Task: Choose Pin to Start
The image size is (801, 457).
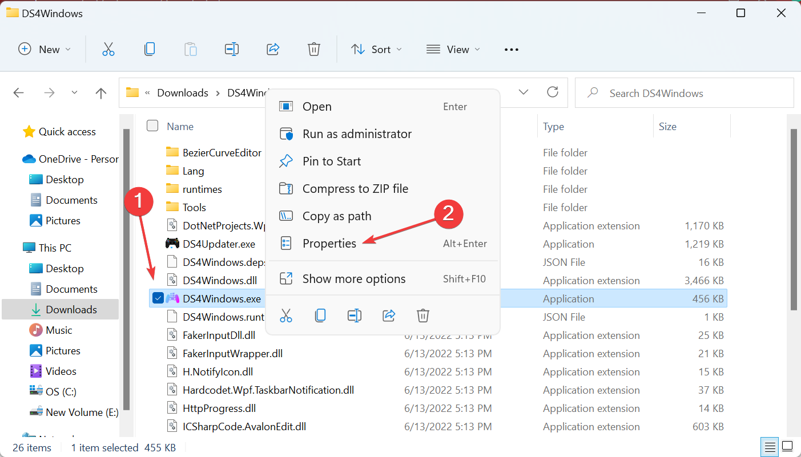Action: coord(382,161)
